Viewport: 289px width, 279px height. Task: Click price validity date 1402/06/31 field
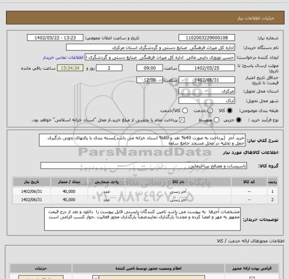[207, 80]
